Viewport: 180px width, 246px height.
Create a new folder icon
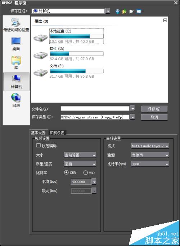tap(131, 12)
